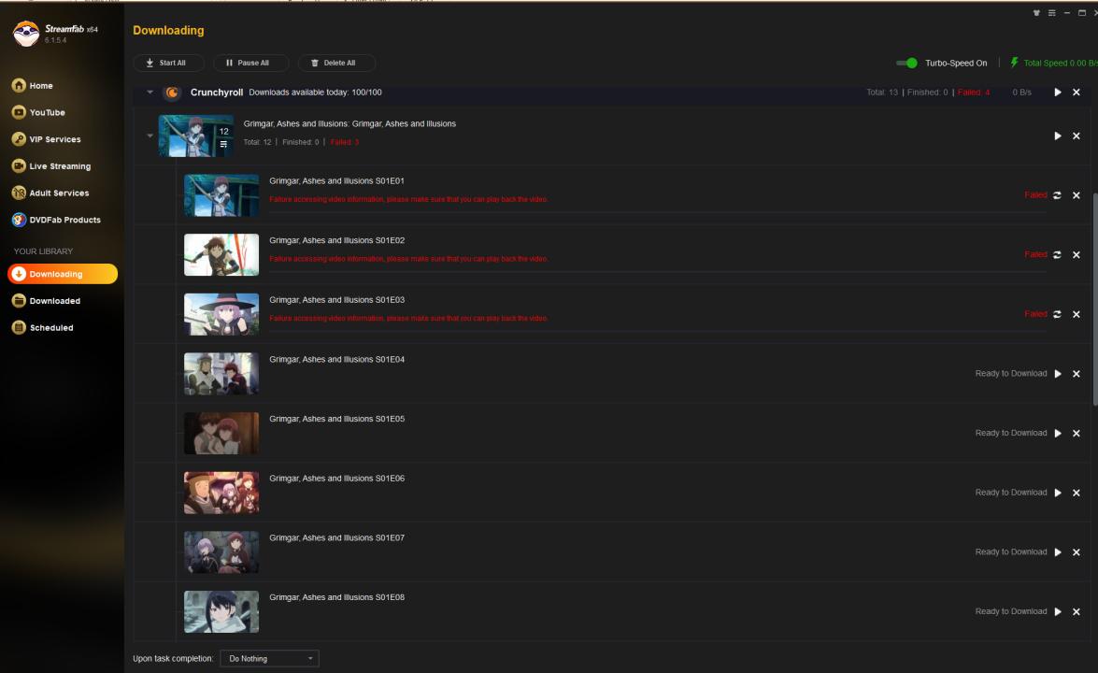Screen dimensions: 1098x673
Task: Collapse the Crunchyroll group
Action: click(x=150, y=92)
